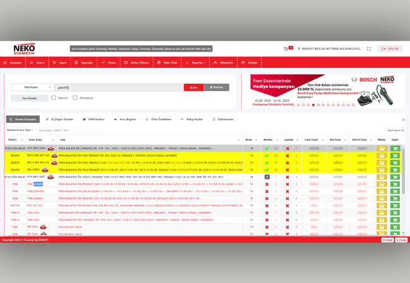
Task: View media for DEL LP885
Action: tap(382, 170)
